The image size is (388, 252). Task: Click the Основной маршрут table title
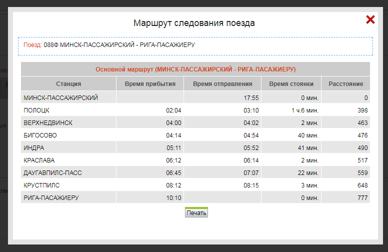click(x=195, y=69)
